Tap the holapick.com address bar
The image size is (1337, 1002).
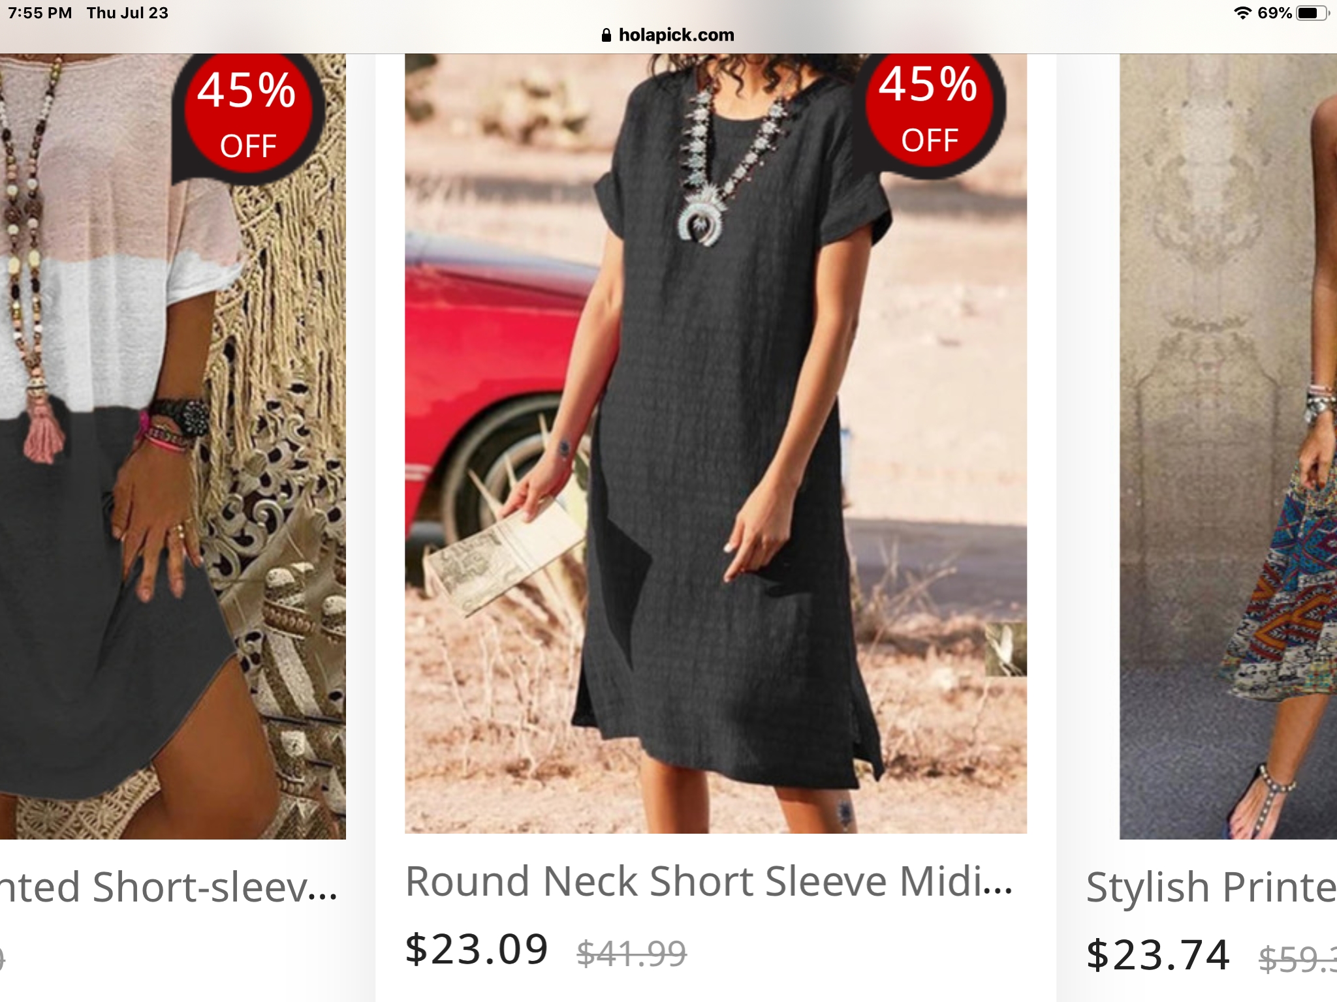(x=668, y=35)
